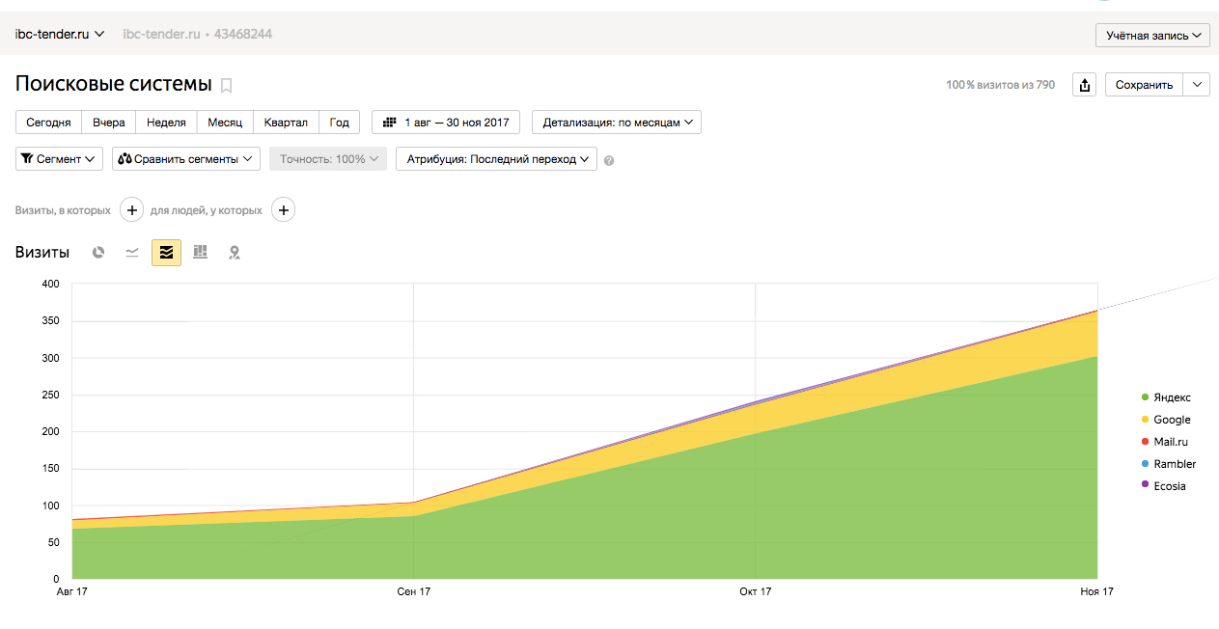This screenshot has height=629, width=1219.
Task: Click the Сохранить button
Action: pyautogui.click(x=1144, y=85)
